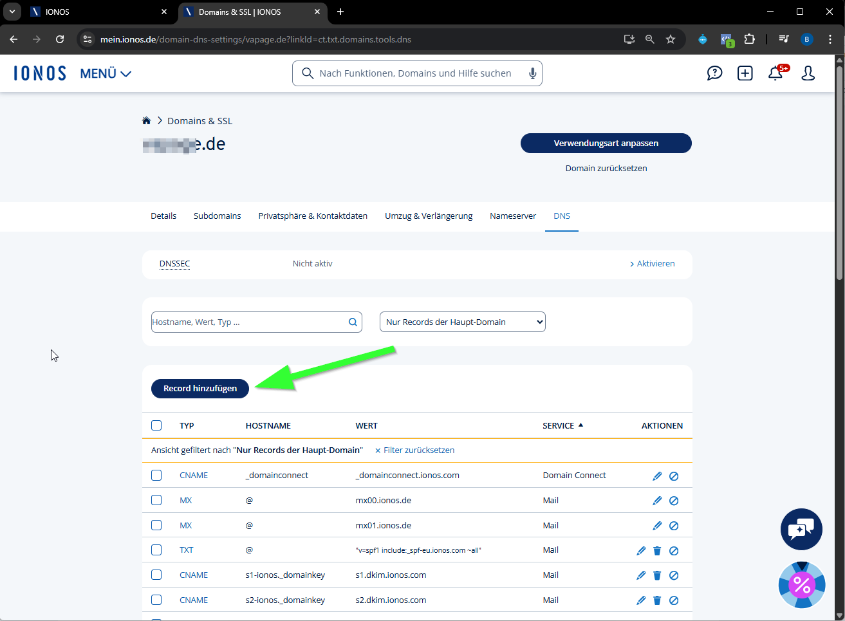This screenshot has width=845, height=621.
Task: Open the browser extensions puzzle icon
Action: point(749,39)
